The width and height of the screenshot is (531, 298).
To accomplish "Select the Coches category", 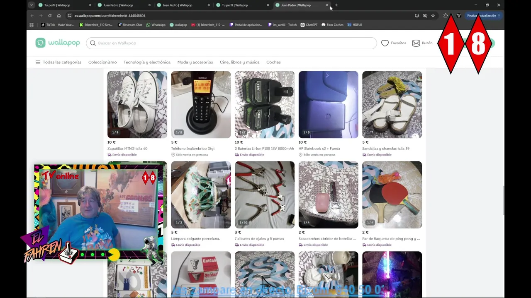I will 273,62.
